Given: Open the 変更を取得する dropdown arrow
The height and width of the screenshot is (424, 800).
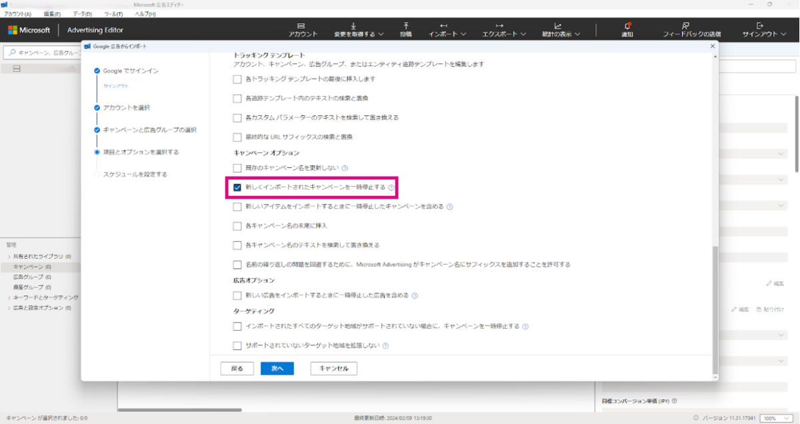Looking at the screenshot, I should coord(381,34).
